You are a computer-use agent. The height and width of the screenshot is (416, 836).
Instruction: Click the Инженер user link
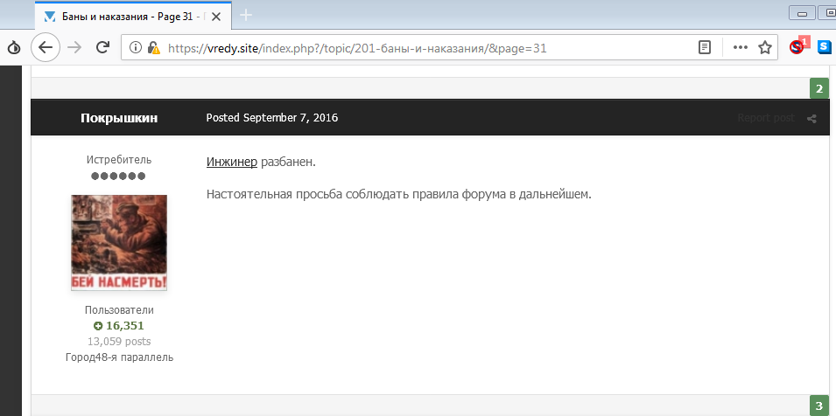(x=232, y=163)
